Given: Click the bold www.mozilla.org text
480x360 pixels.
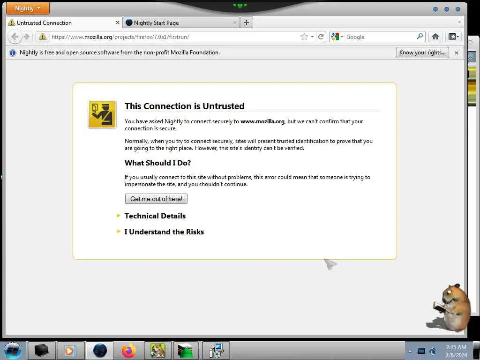Looking at the screenshot, I should pos(262,121).
